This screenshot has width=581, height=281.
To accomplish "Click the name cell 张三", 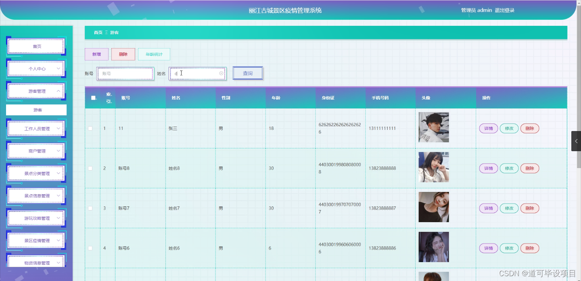I will [173, 129].
